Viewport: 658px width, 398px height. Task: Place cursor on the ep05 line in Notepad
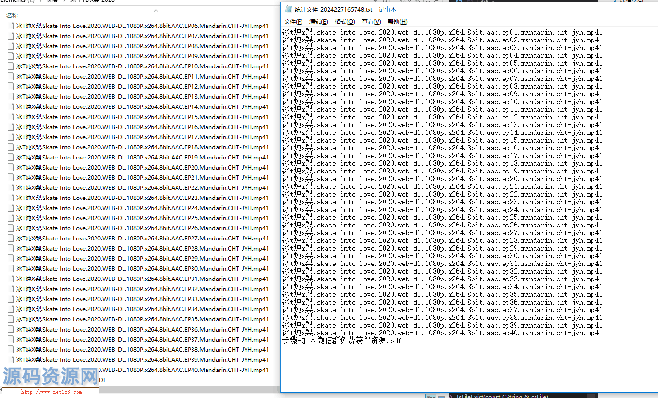442,63
